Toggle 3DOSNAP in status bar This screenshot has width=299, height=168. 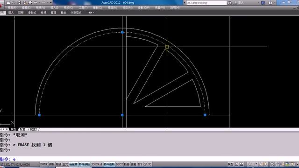point(97,164)
